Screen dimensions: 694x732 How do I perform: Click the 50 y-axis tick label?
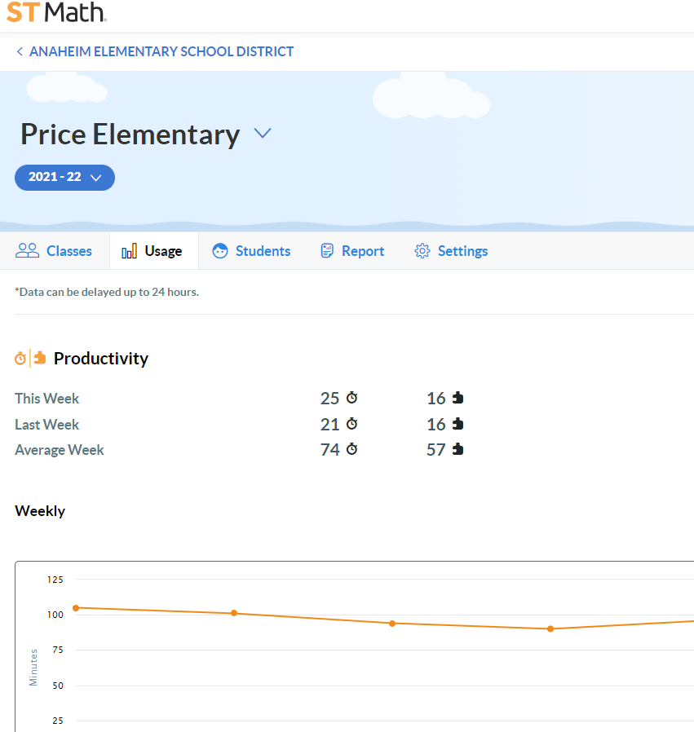58,686
